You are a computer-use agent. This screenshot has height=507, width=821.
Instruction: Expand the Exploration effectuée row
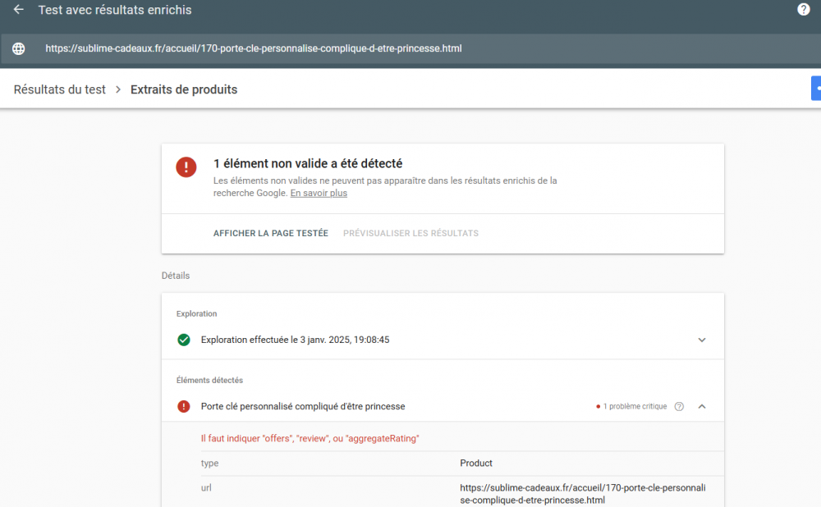point(702,340)
